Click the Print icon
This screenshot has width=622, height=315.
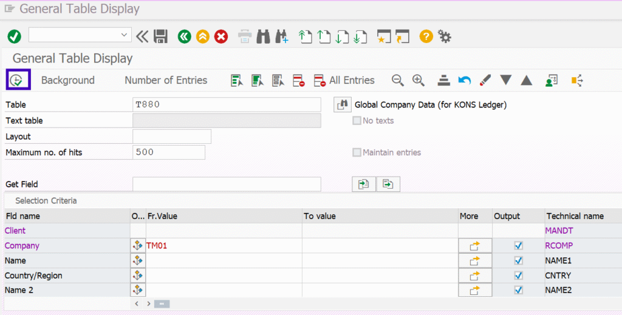[x=245, y=36]
